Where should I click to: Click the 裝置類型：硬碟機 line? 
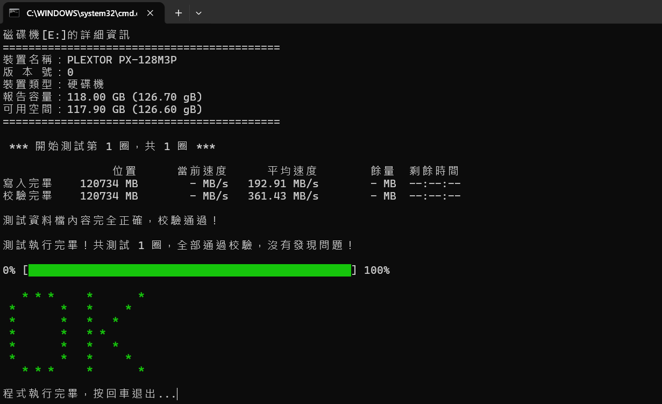(x=53, y=84)
